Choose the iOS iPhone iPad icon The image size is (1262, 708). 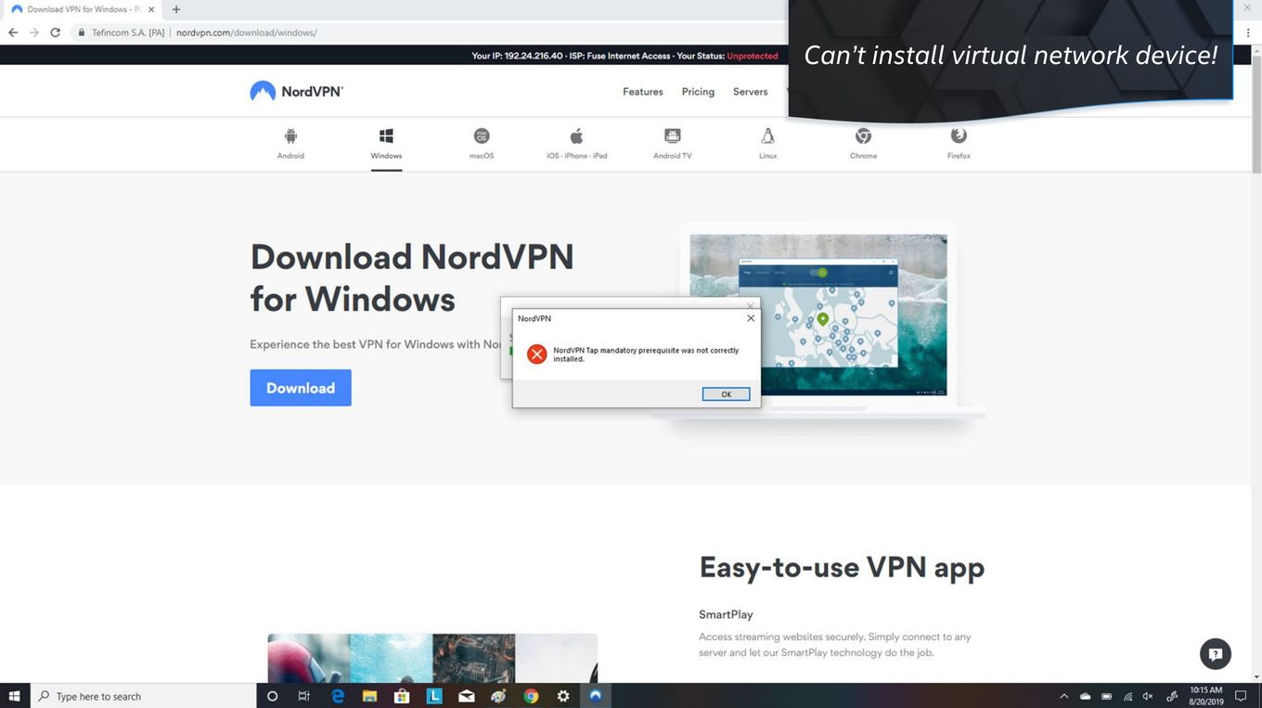[576, 136]
